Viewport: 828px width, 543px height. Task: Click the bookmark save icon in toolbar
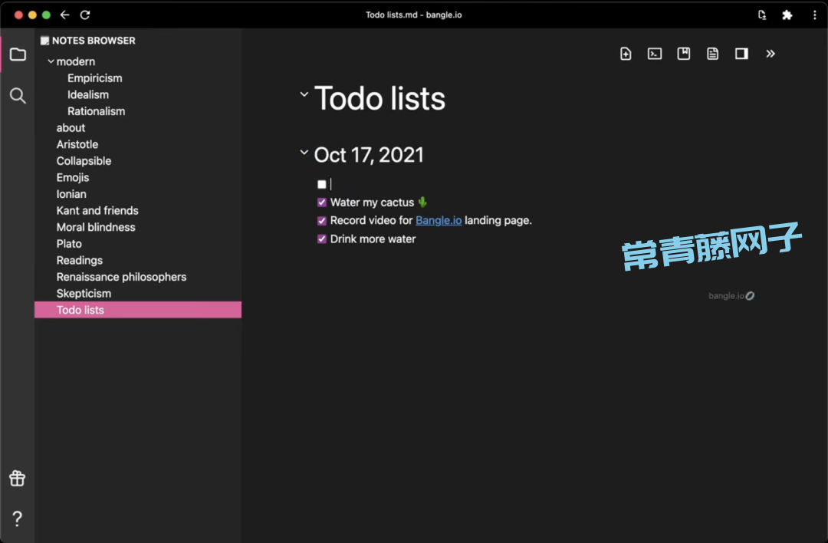(684, 54)
